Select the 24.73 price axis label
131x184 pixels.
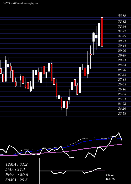122,104
